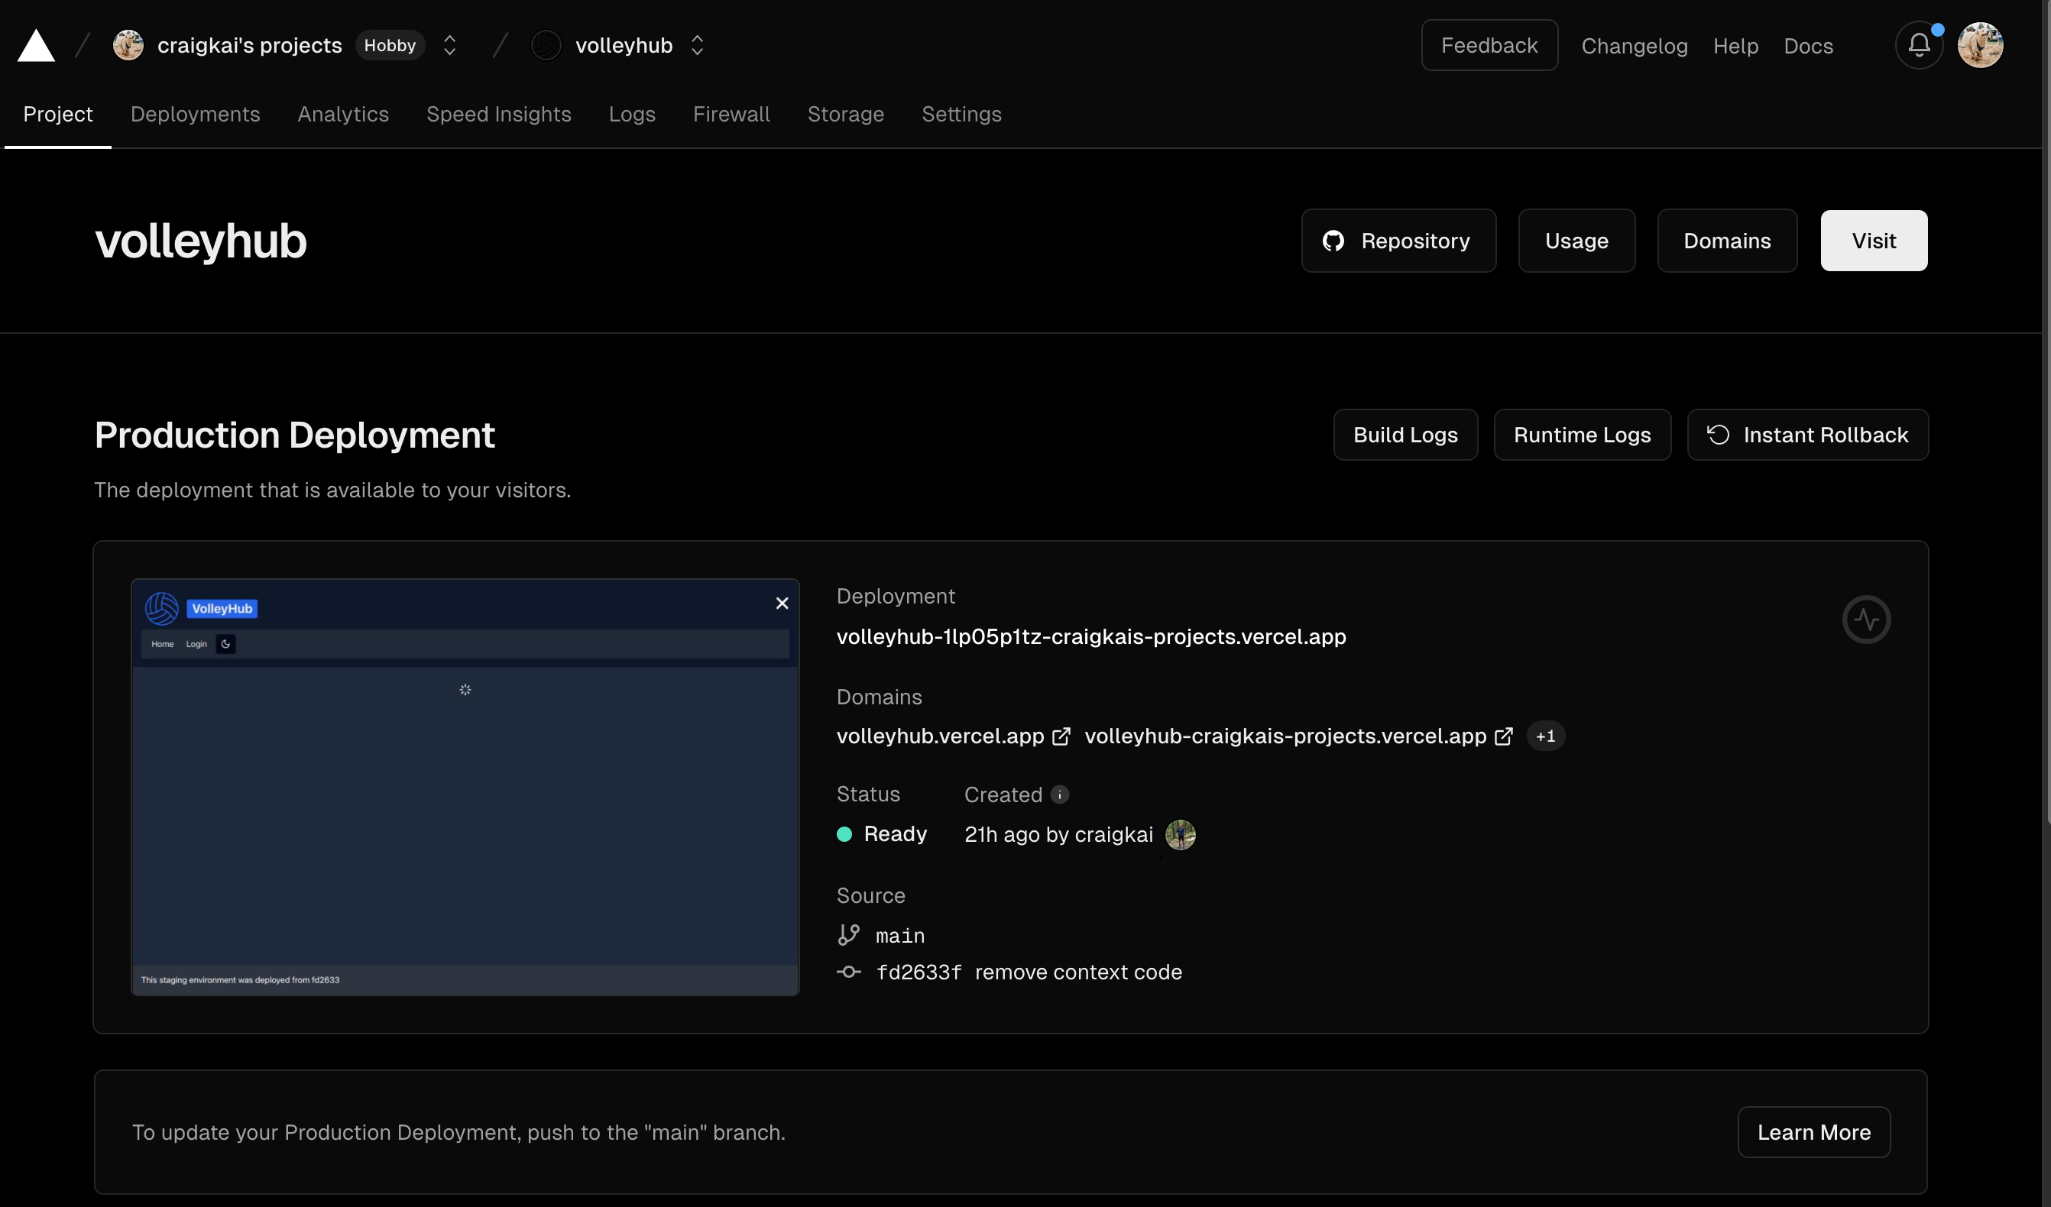
Task: Open the Settings tab
Action: 962,115
